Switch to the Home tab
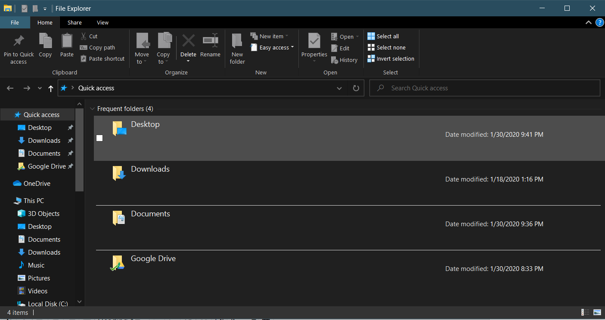This screenshot has height=320, width=605. point(45,23)
